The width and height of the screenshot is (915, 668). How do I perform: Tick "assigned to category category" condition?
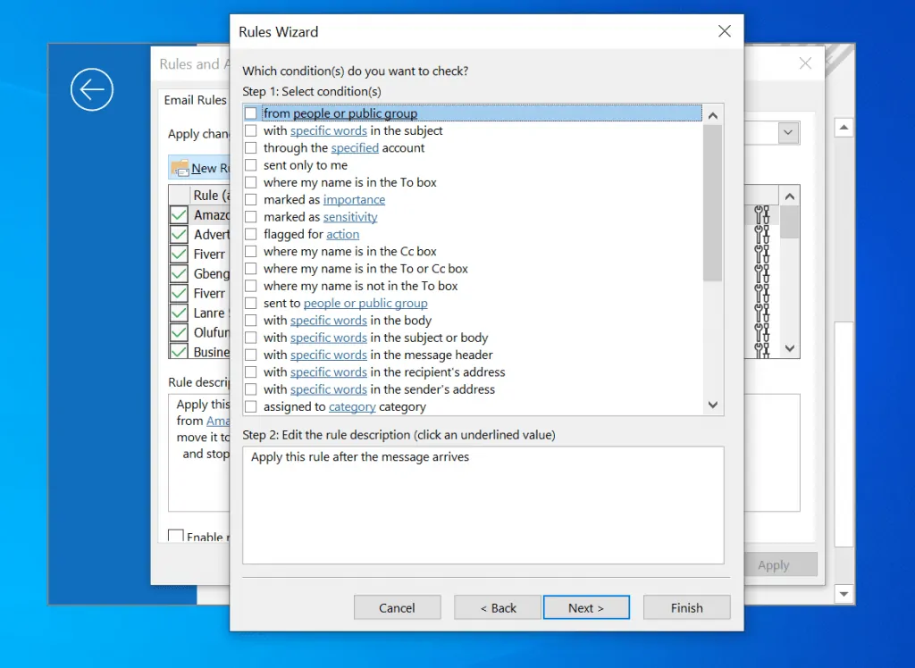[x=251, y=406]
